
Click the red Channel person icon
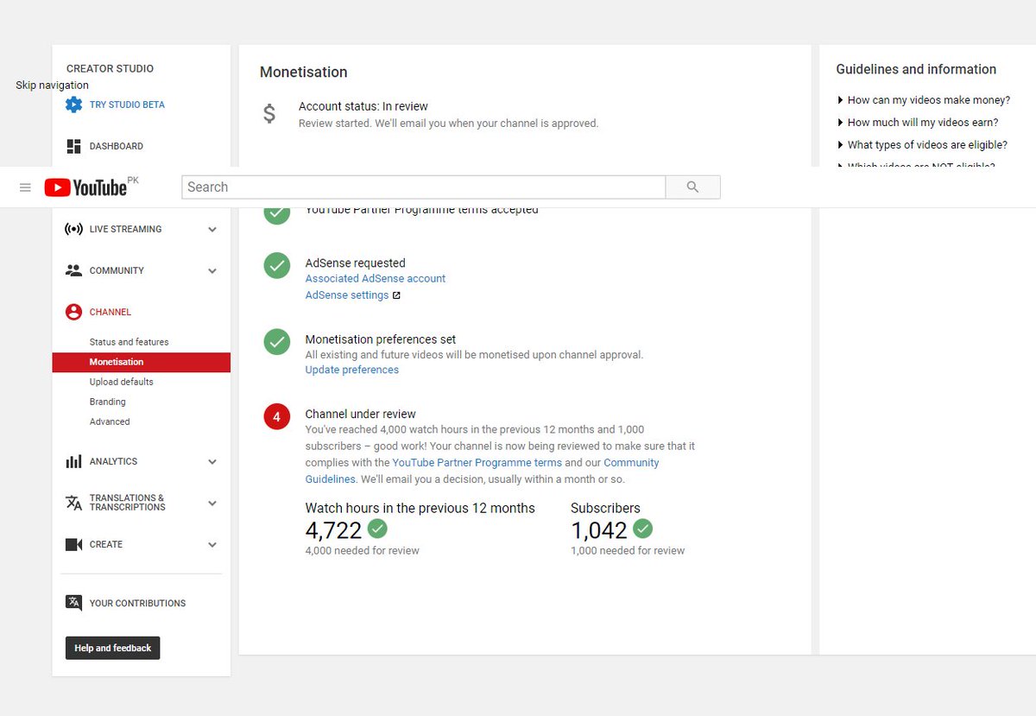(74, 312)
